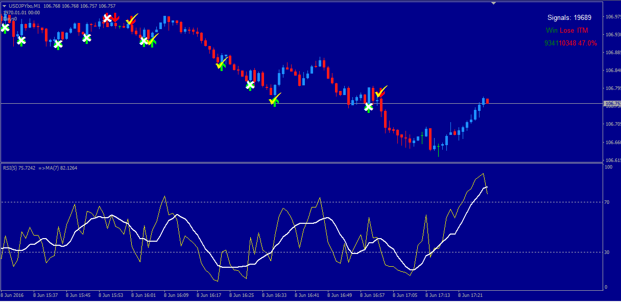Click the red ITM label
This screenshot has width=621, height=302.
[582, 31]
